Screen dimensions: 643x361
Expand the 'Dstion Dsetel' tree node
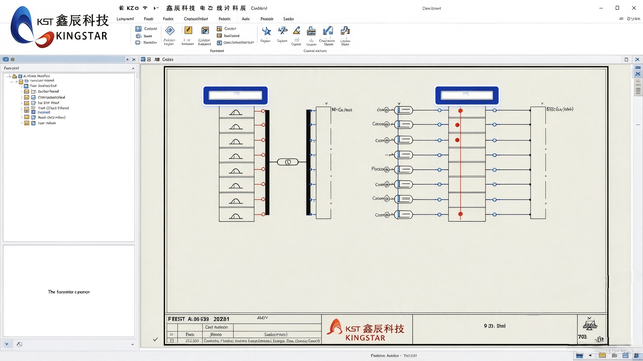22,92
